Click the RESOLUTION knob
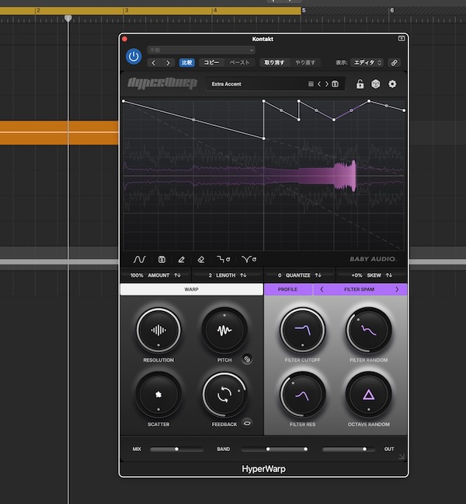The height and width of the screenshot is (504, 466). (x=158, y=330)
